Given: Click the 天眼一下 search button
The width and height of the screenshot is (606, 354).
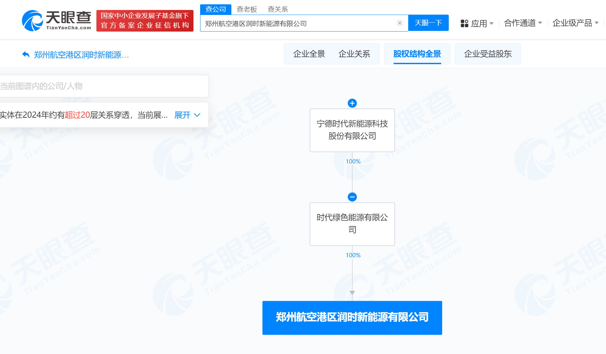Looking at the screenshot, I should tap(428, 23).
